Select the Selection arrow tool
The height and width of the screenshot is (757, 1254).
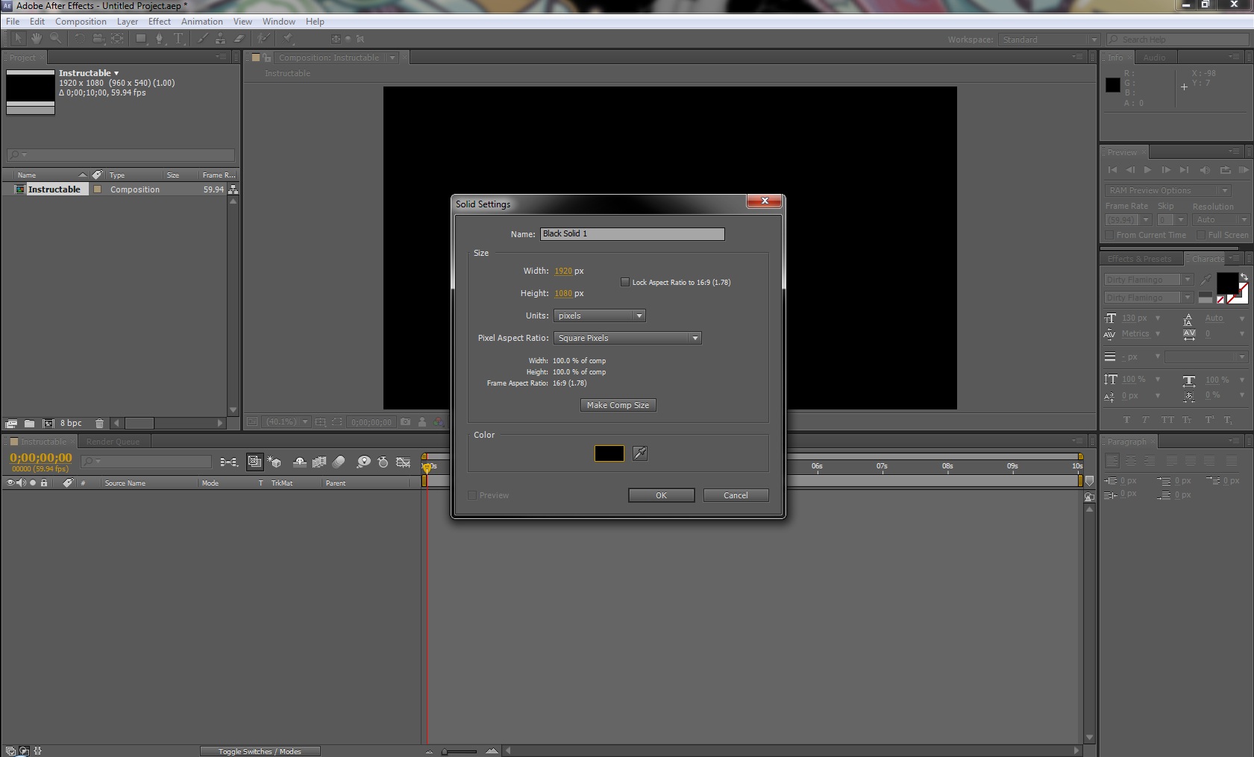[18, 38]
